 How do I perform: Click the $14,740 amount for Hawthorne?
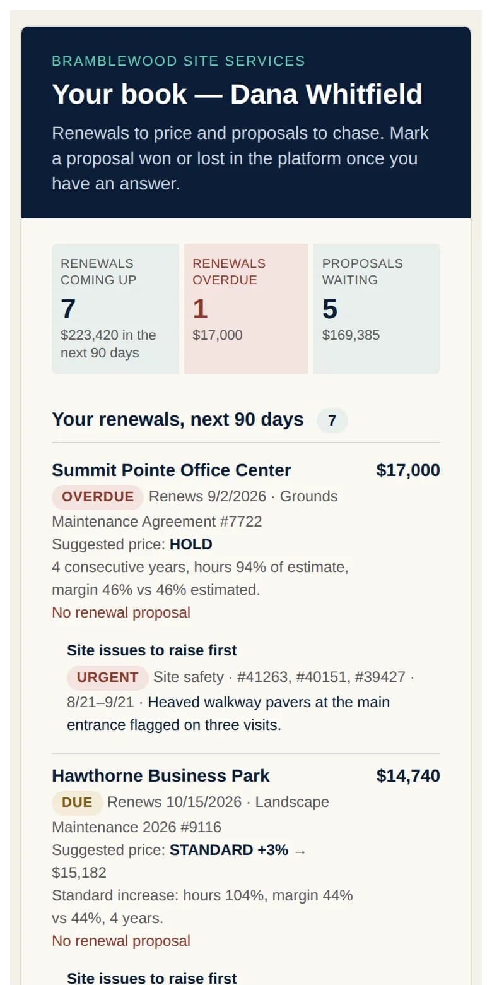(x=408, y=776)
